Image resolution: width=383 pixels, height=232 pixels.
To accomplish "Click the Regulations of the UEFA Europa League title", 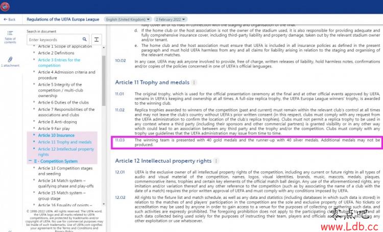I will [63, 19].
